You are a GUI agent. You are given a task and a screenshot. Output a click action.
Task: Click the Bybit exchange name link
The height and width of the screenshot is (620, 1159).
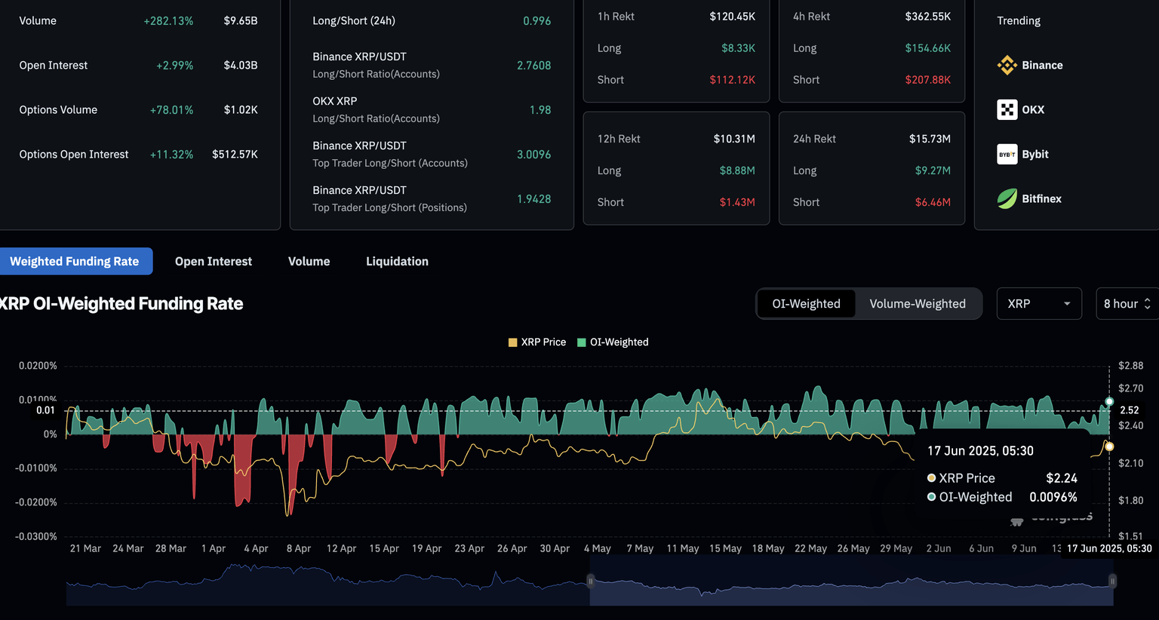pos(1035,155)
